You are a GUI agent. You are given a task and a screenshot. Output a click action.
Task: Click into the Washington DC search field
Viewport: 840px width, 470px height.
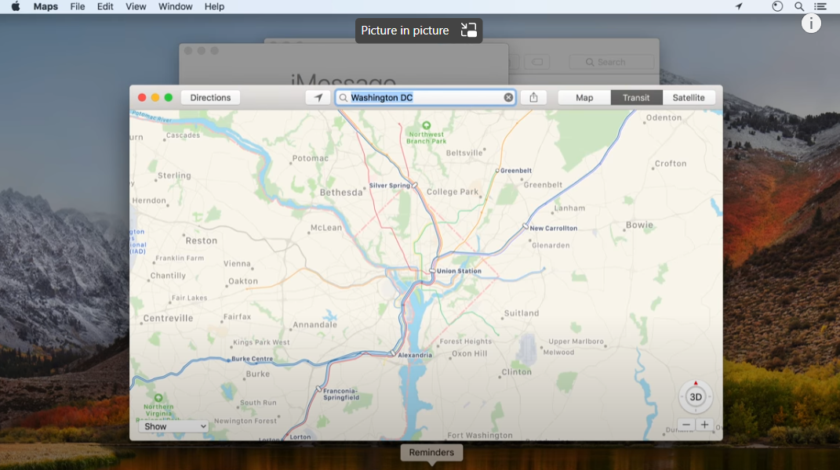click(x=426, y=97)
